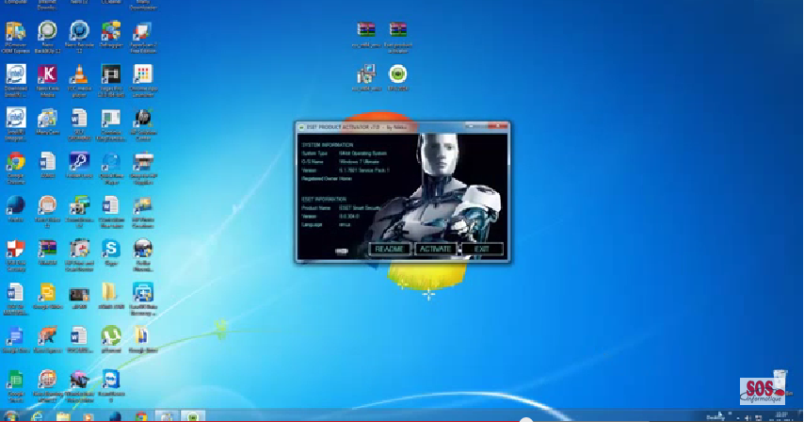Click the EXIT button in the activator
Image resolution: width=804 pixels, height=422 pixels.
coord(482,250)
